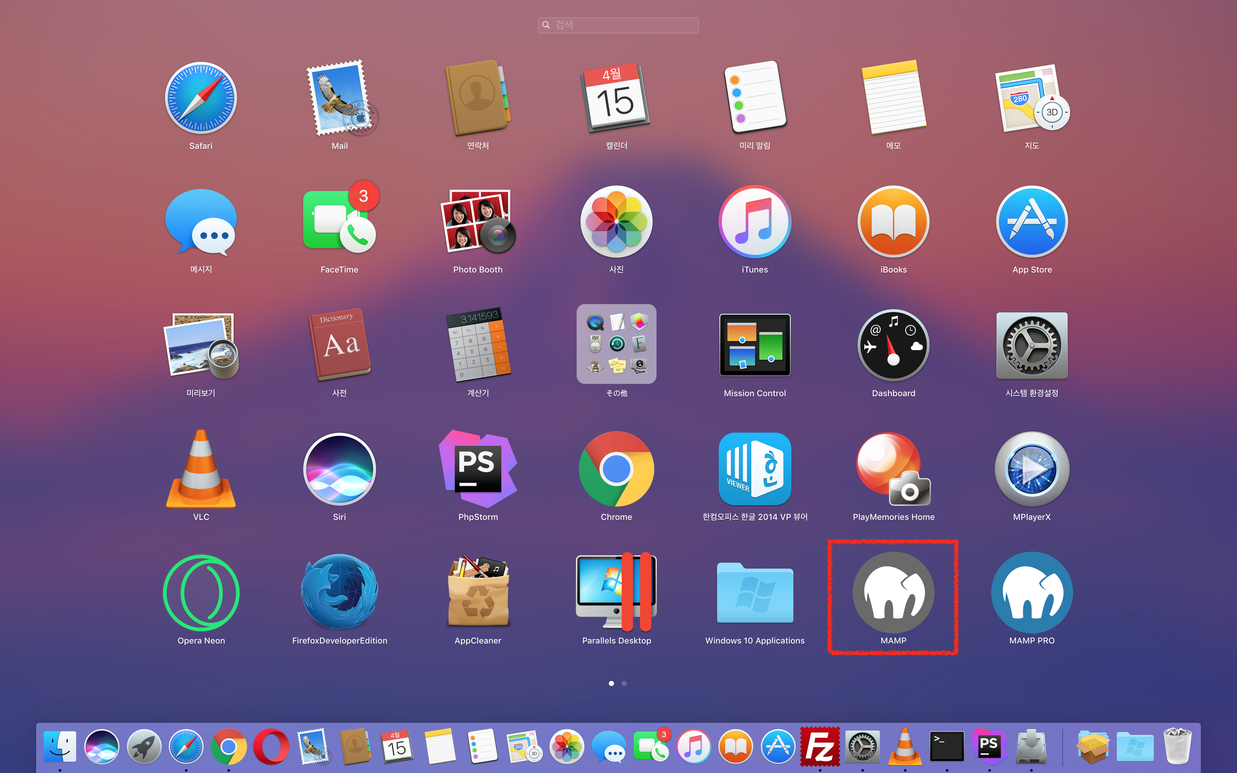Open iBooks from the Launchpad grid
1237x773 pixels.
click(x=894, y=222)
